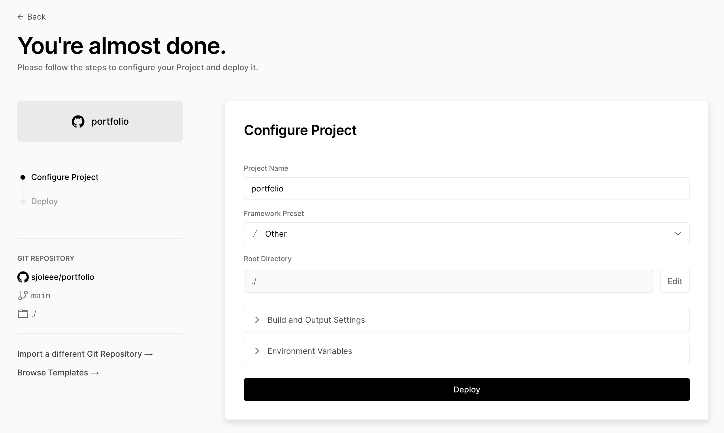Click the arrow icon after Browse Templates
This screenshot has width=724, height=433.
pyautogui.click(x=95, y=373)
